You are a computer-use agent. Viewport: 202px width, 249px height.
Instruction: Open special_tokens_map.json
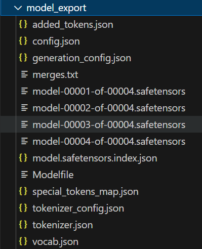pyautogui.click(x=86, y=192)
